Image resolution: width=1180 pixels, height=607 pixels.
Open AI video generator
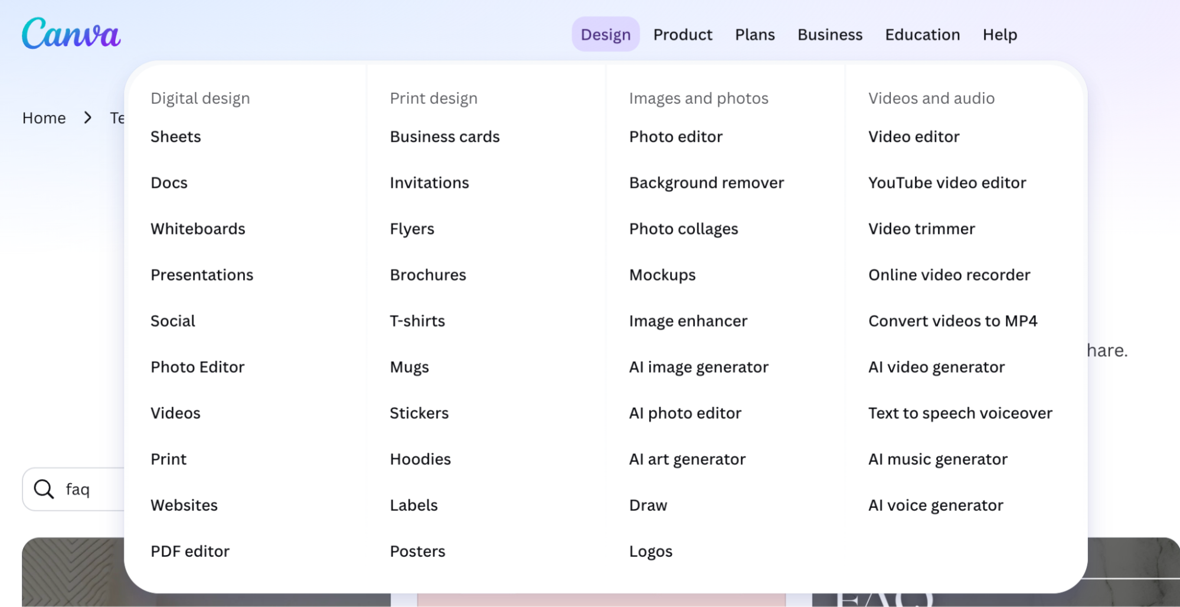pos(937,367)
